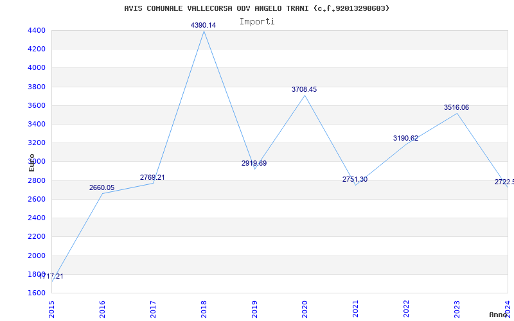This screenshot has height=321, width=514.
Task: Click the Importi subtitle
Action: click(256, 22)
